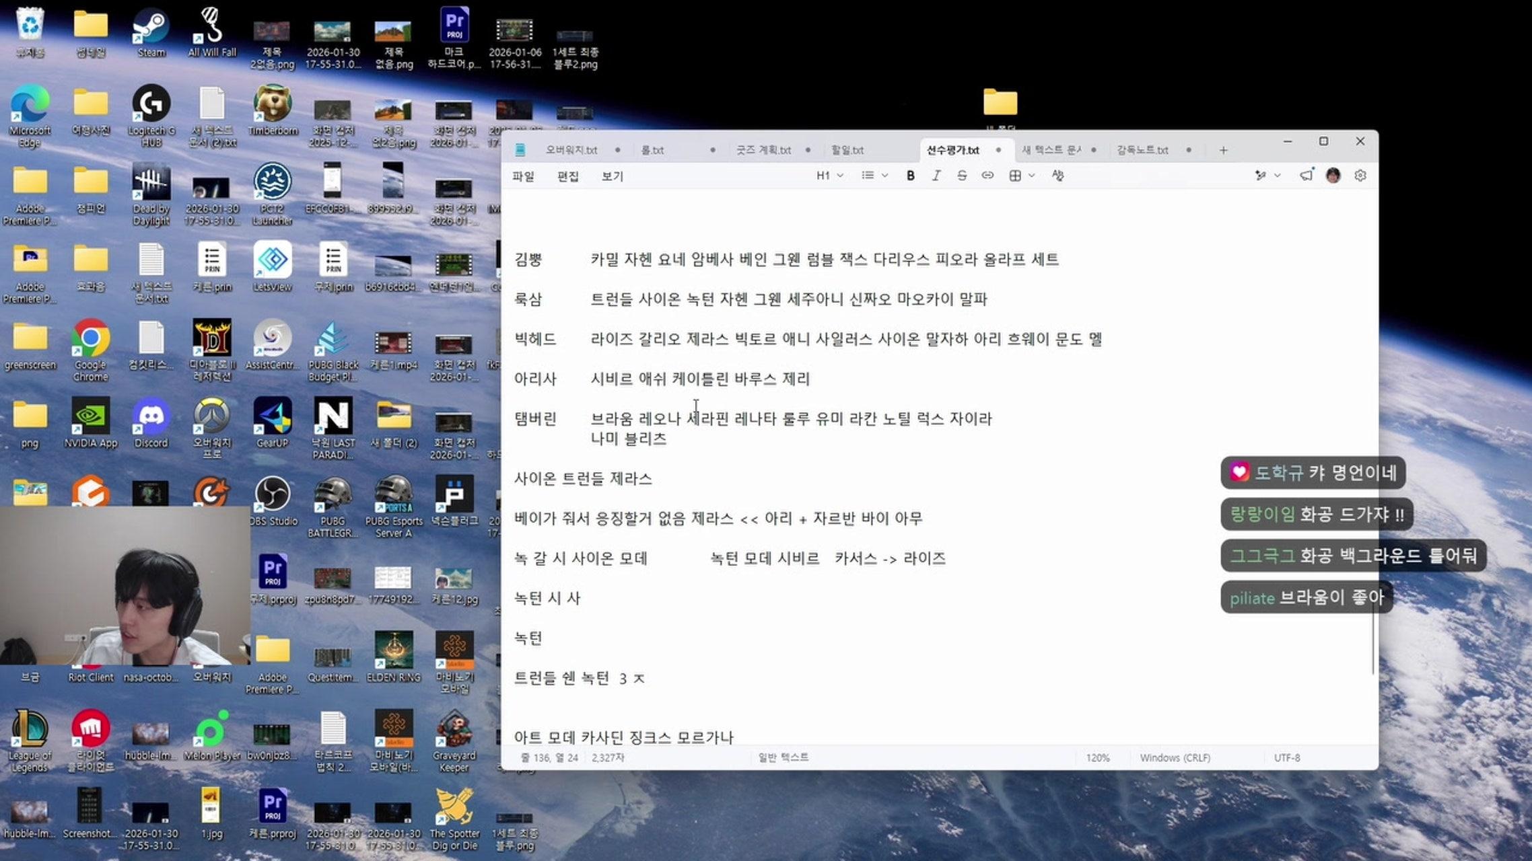Viewport: 1532px width, 861px height.
Task: Expand the H1 heading style dropdown
Action: tap(828, 176)
